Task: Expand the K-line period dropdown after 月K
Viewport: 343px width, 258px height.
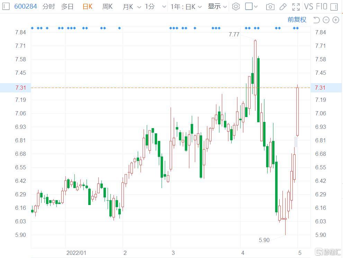Action: (139, 7)
